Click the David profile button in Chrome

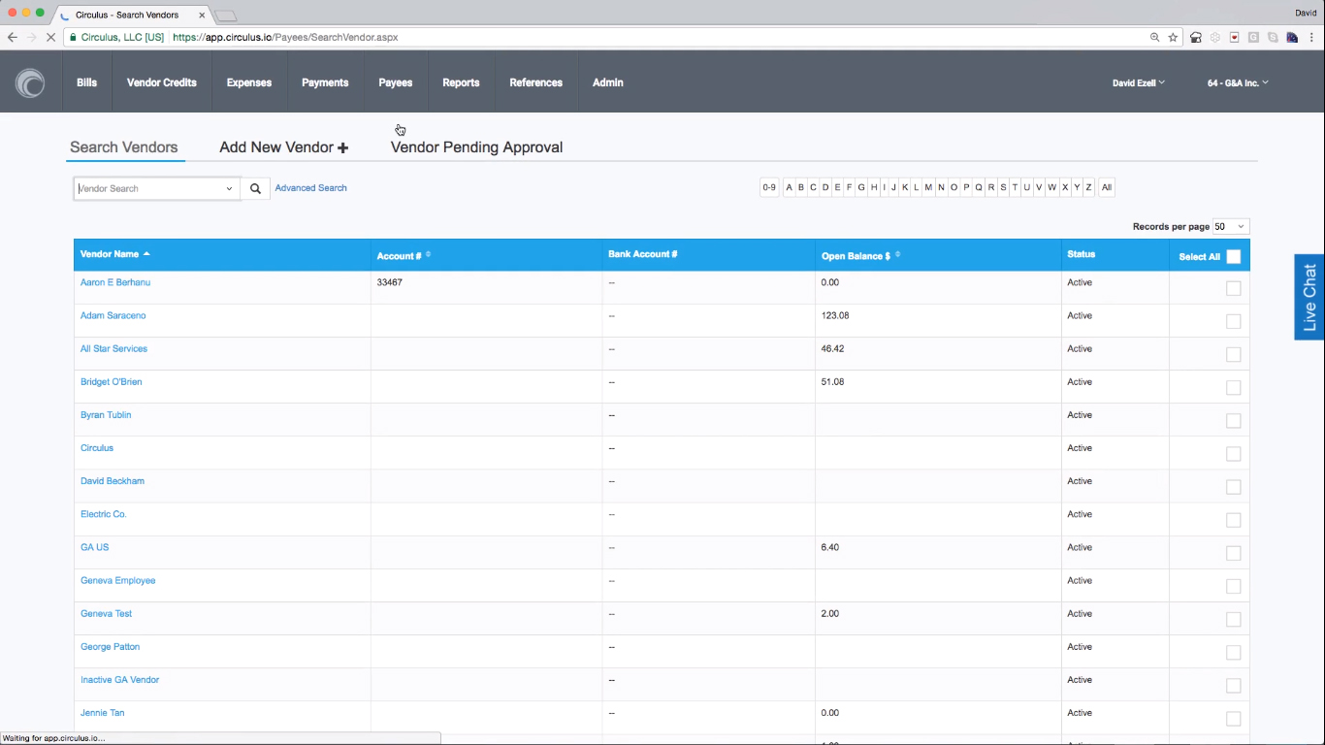pyautogui.click(x=1306, y=13)
